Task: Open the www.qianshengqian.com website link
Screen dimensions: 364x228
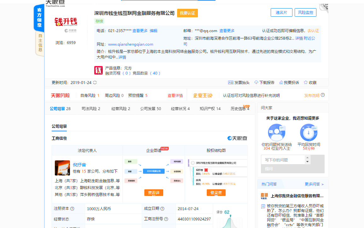Action: point(131,44)
